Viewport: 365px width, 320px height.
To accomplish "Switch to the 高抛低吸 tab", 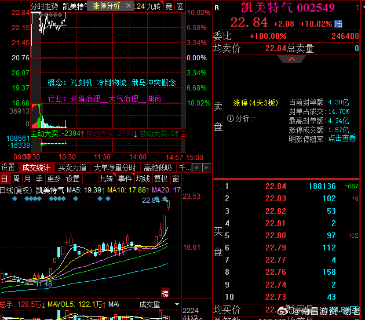I will (158, 168).
